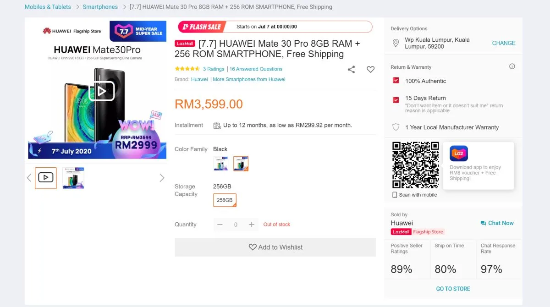Toggle the 100% Authentic checkbox

(396, 81)
